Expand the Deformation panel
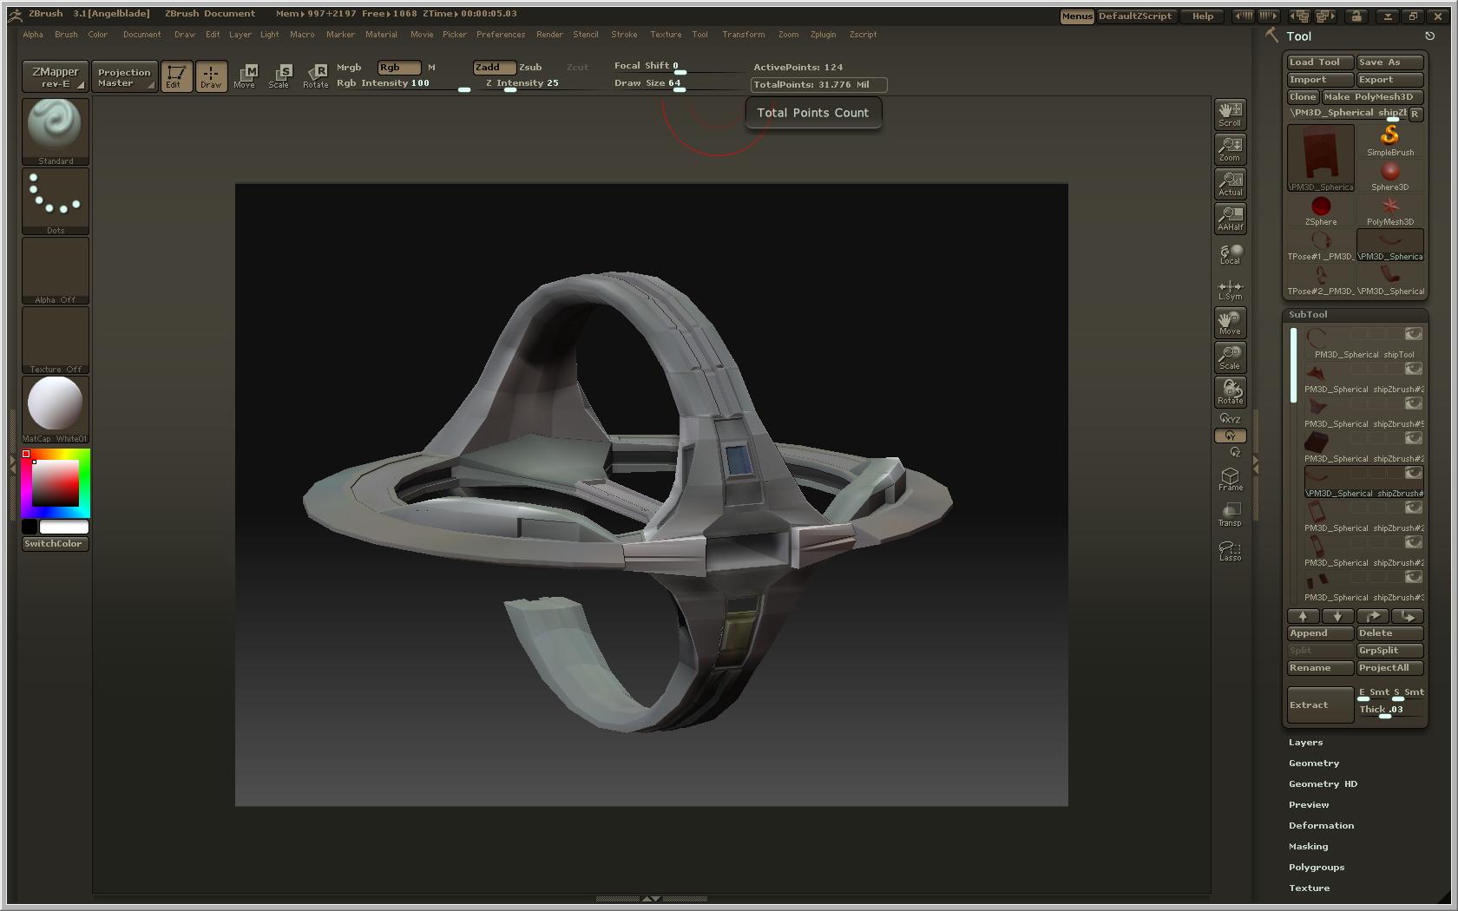Image resolution: width=1458 pixels, height=911 pixels. (1320, 825)
